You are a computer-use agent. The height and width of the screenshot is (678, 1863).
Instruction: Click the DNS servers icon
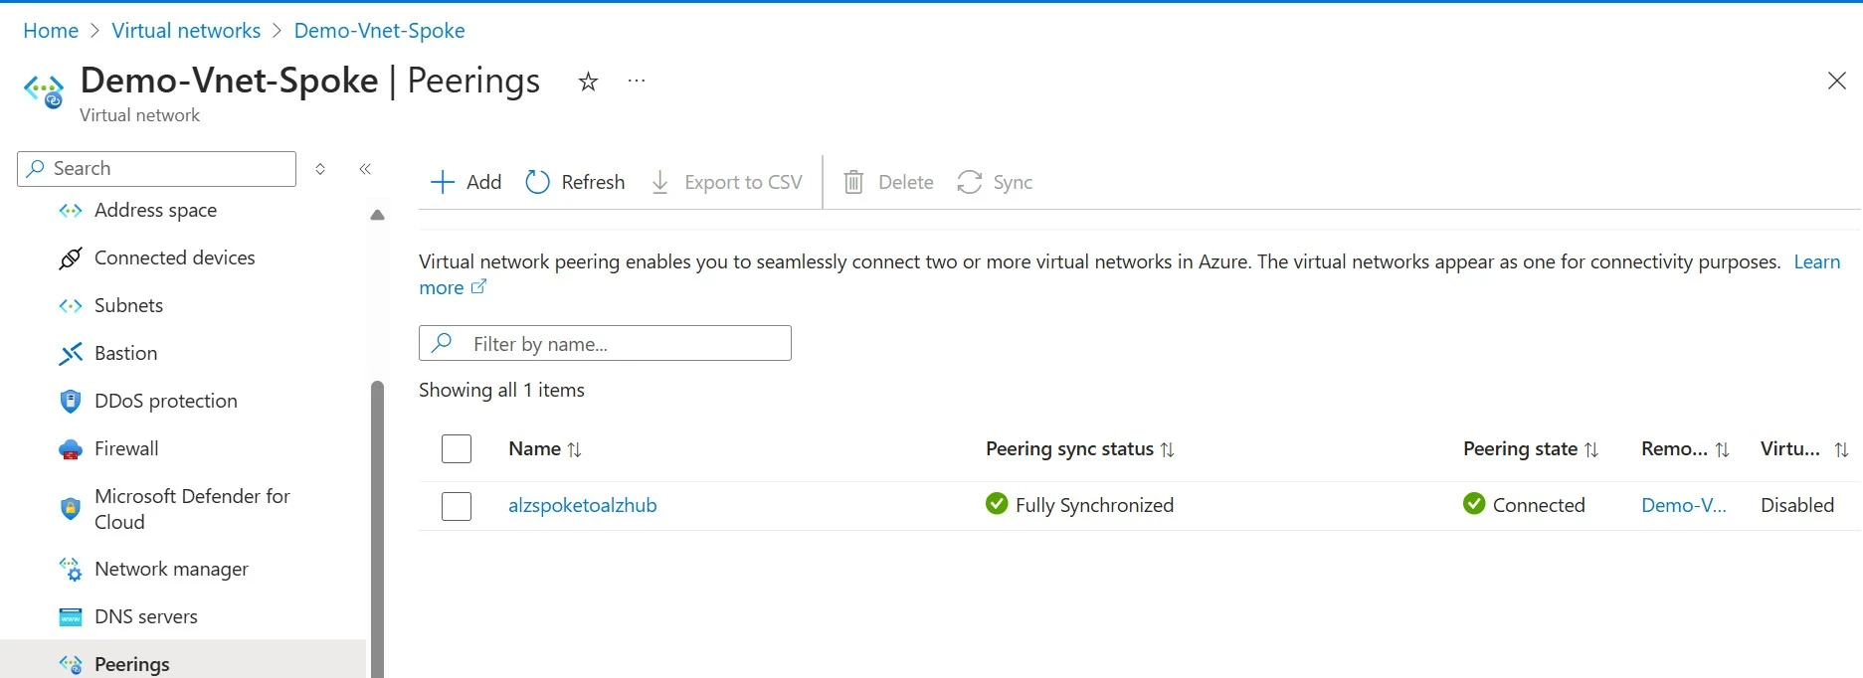tap(71, 616)
